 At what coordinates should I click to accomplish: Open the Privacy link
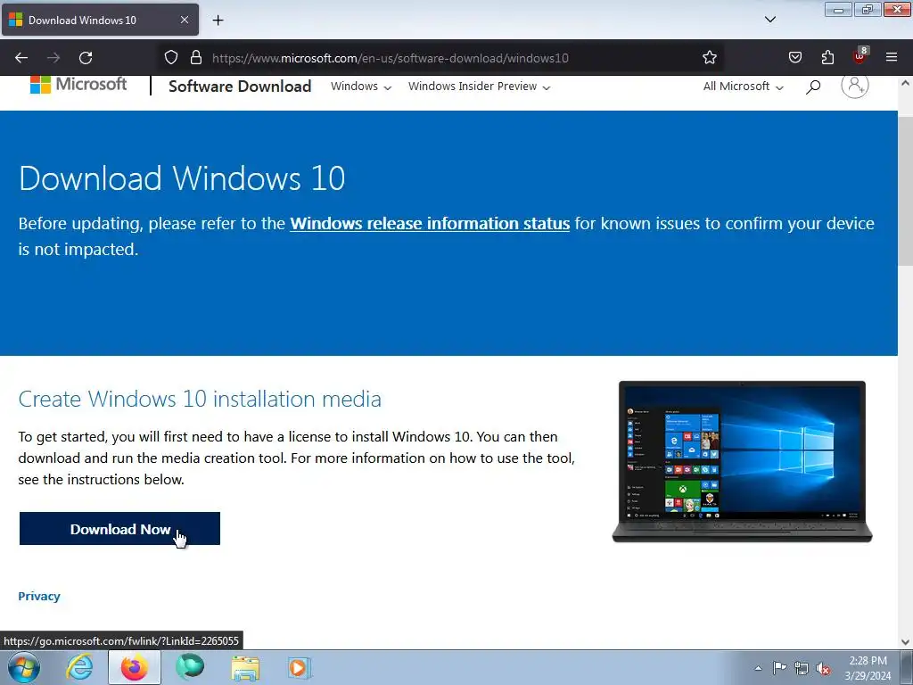[39, 596]
